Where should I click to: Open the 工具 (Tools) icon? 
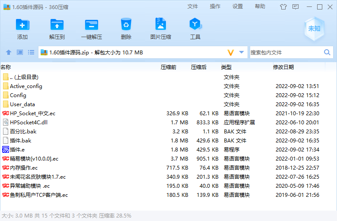point(195,25)
